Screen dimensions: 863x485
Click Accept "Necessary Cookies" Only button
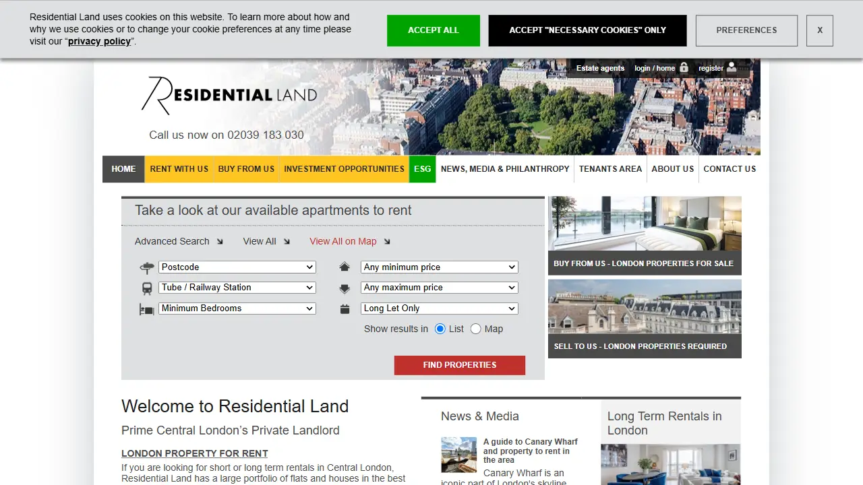587,30
